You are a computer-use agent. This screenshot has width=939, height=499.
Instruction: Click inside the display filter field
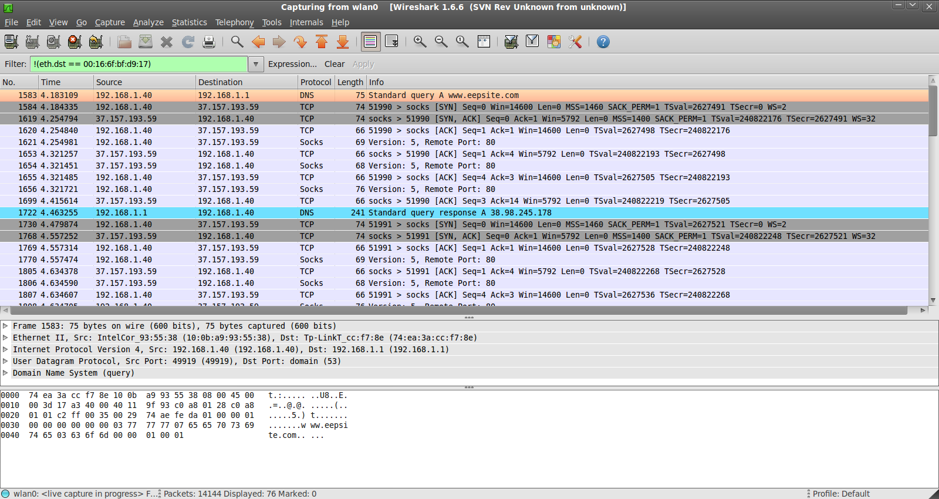pos(139,64)
